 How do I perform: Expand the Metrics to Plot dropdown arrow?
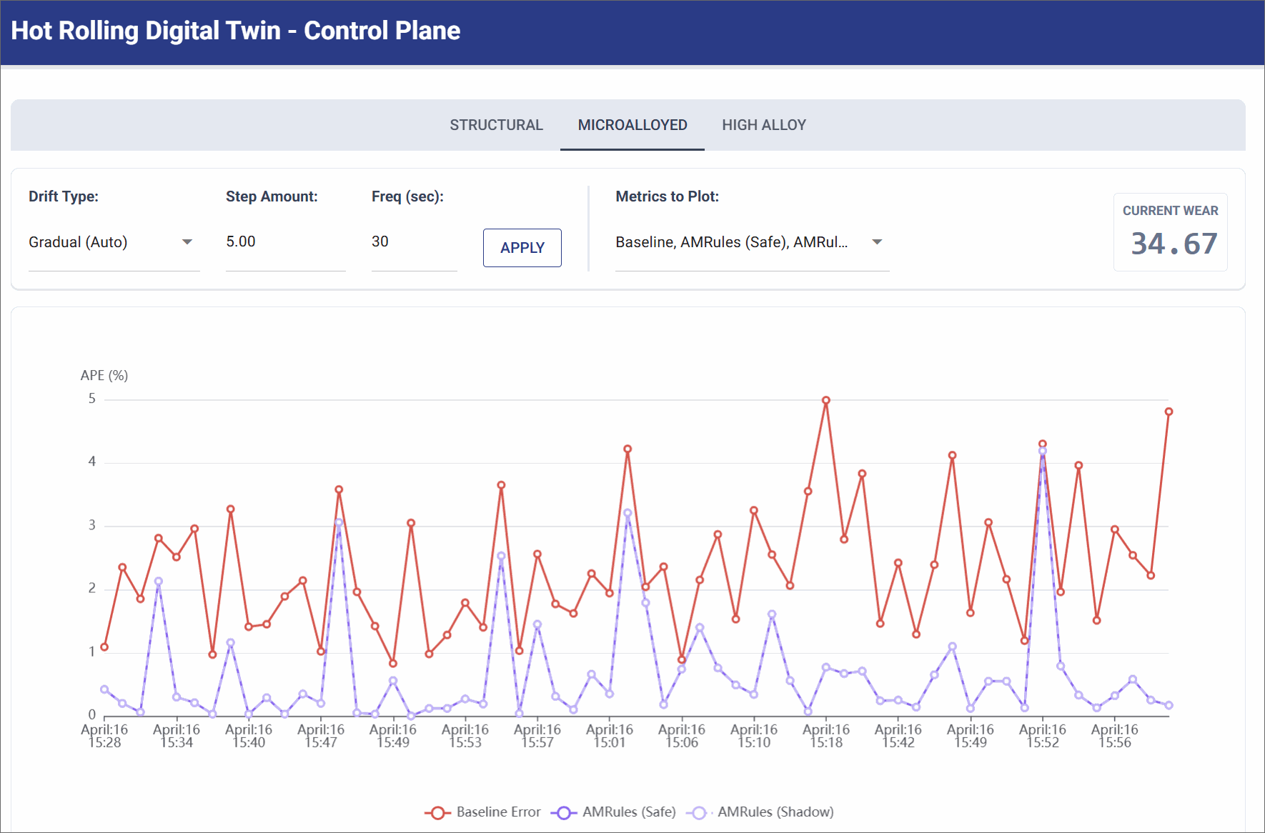tap(877, 242)
